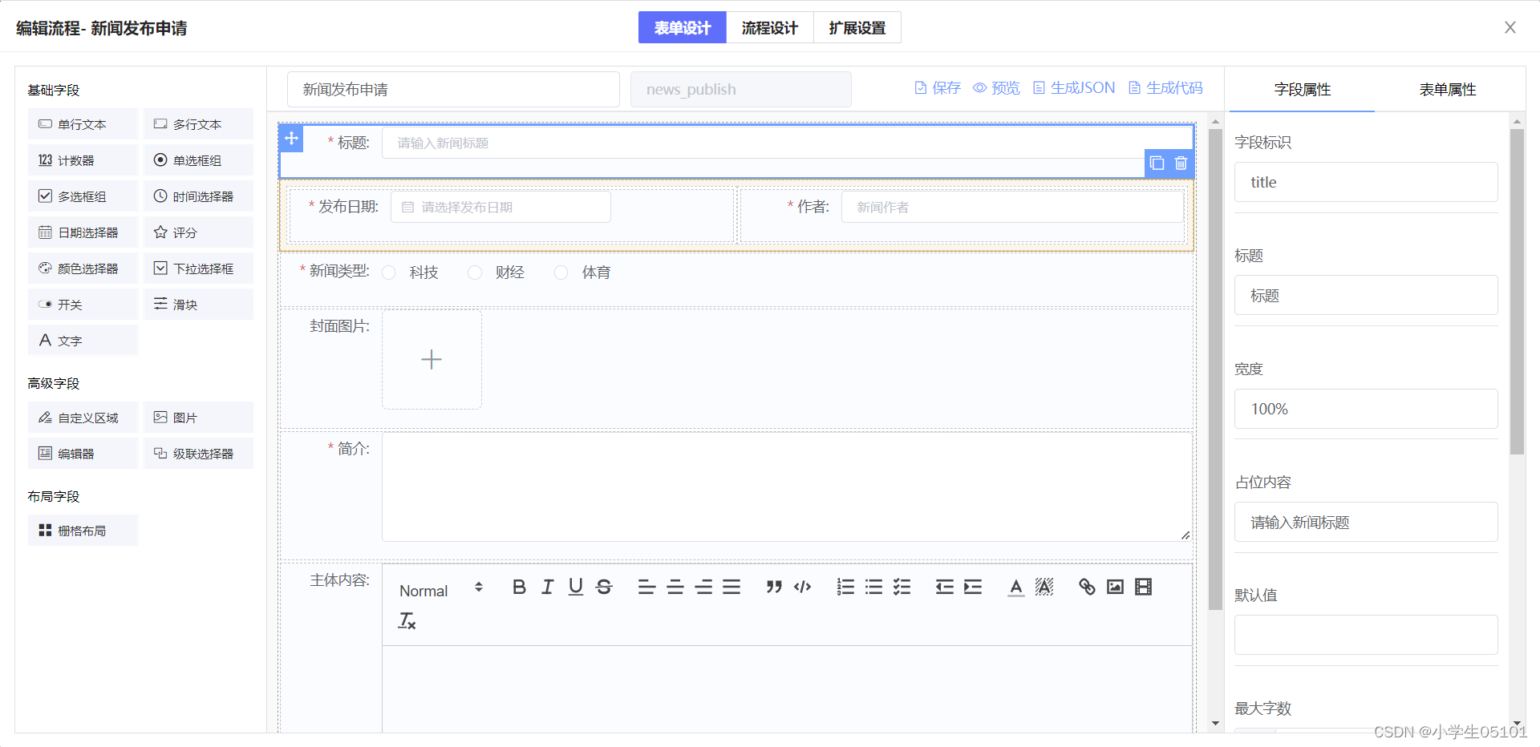Viewport: 1540px width, 747px height.
Task: Open the 发布日期 date picker
Action: pos(500,206)
